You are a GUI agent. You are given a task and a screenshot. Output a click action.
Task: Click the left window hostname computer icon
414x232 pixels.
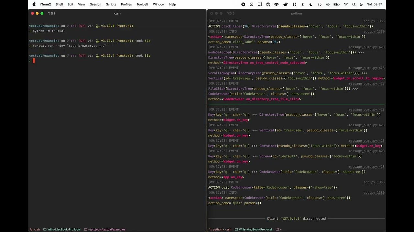[x=45, y=229]
